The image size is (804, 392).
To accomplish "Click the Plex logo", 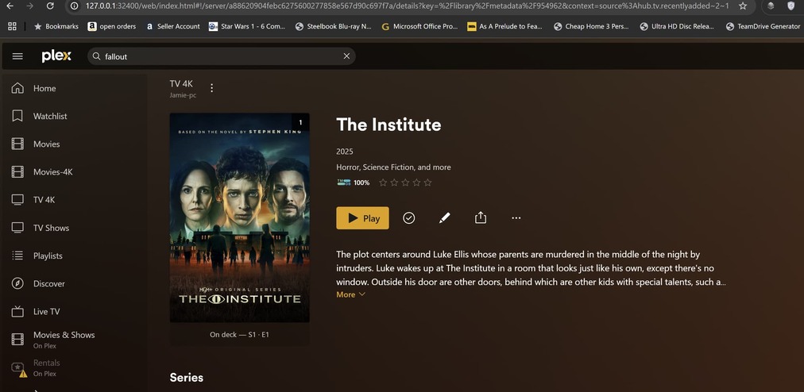I will pos(56,56).
